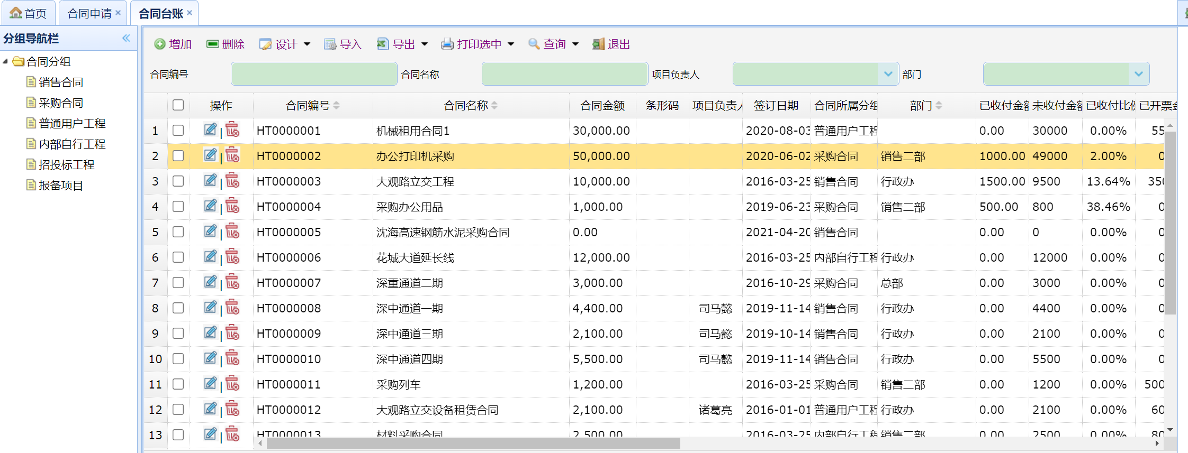Viewport: 1188px width, 453px height.
Task: Click the 首页 home tab
Action: pos(28,13)
